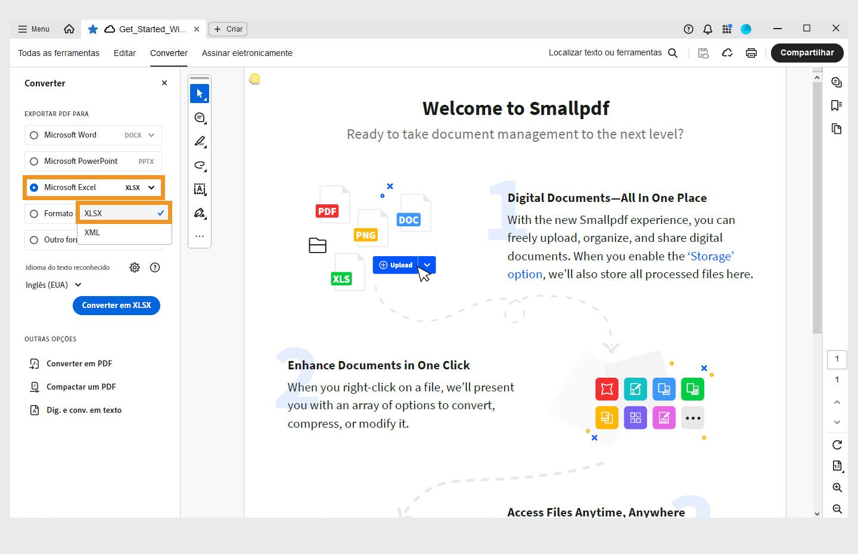Follow the 'Storage' option link
This screenshot has width=858, height=554.
711,256
